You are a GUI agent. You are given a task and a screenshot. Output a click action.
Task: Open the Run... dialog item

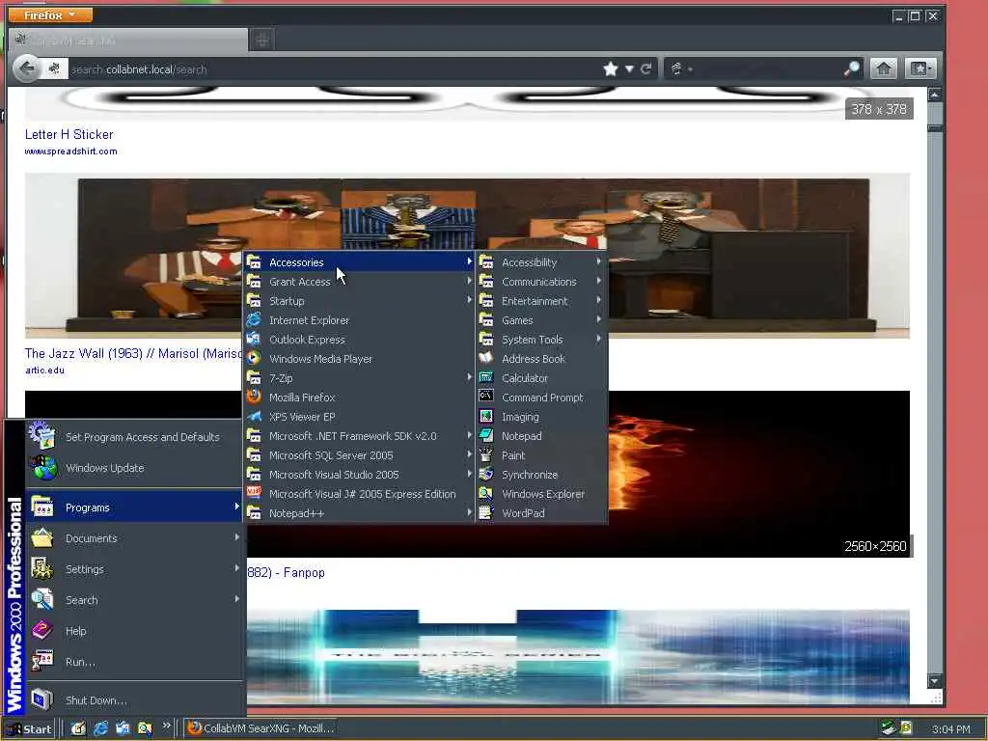point(134,662)
